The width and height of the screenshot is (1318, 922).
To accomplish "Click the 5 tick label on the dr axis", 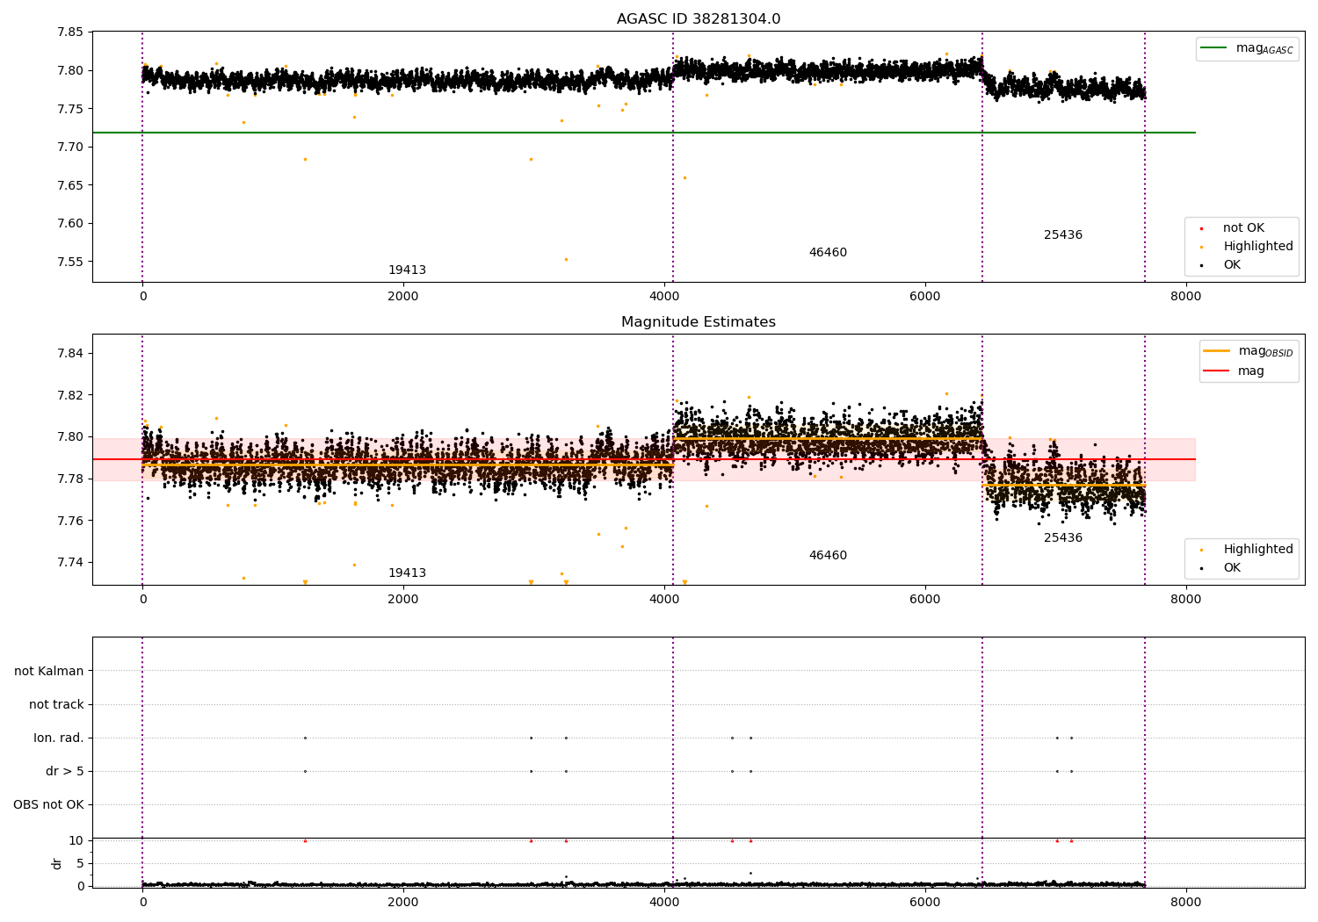I will click(80, 863).
